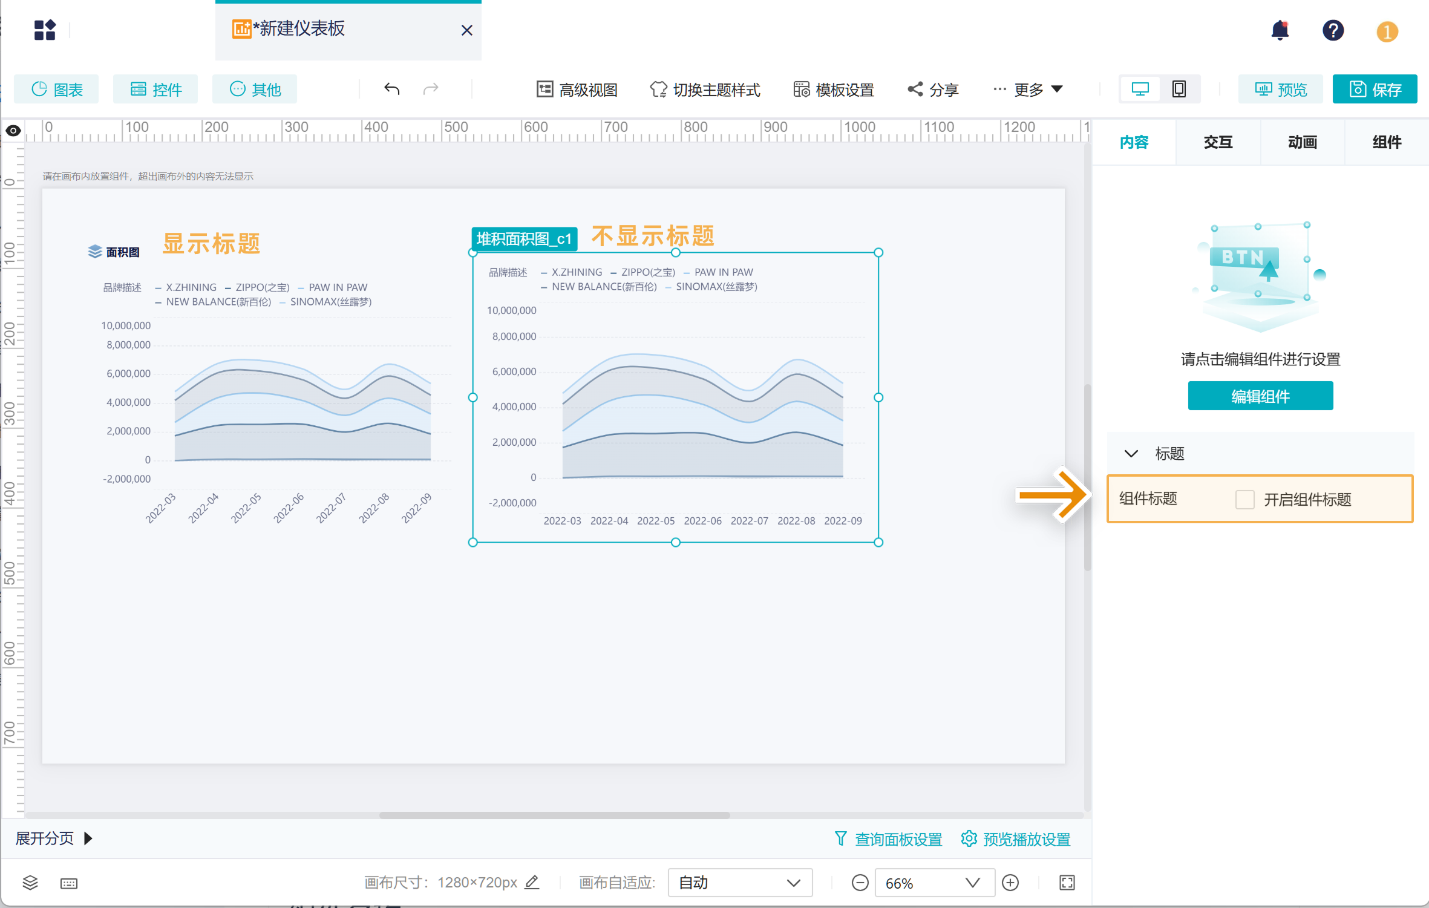Click the horizontal canvas scrollbar
1429x908 pixels.
(554, 815)
